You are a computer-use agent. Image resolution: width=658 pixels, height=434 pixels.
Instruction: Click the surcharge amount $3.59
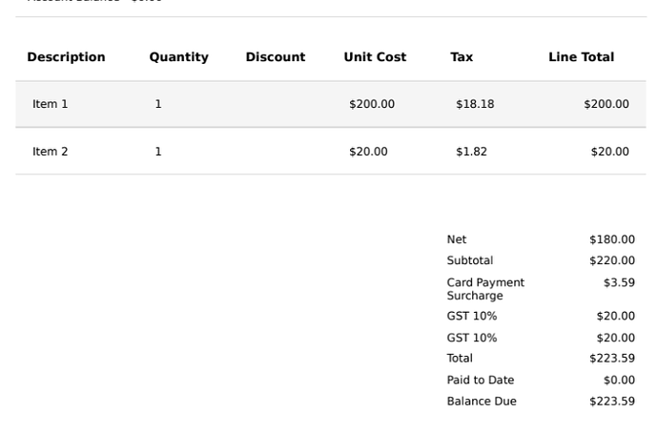pyautogui.click(x=619, y=283)
